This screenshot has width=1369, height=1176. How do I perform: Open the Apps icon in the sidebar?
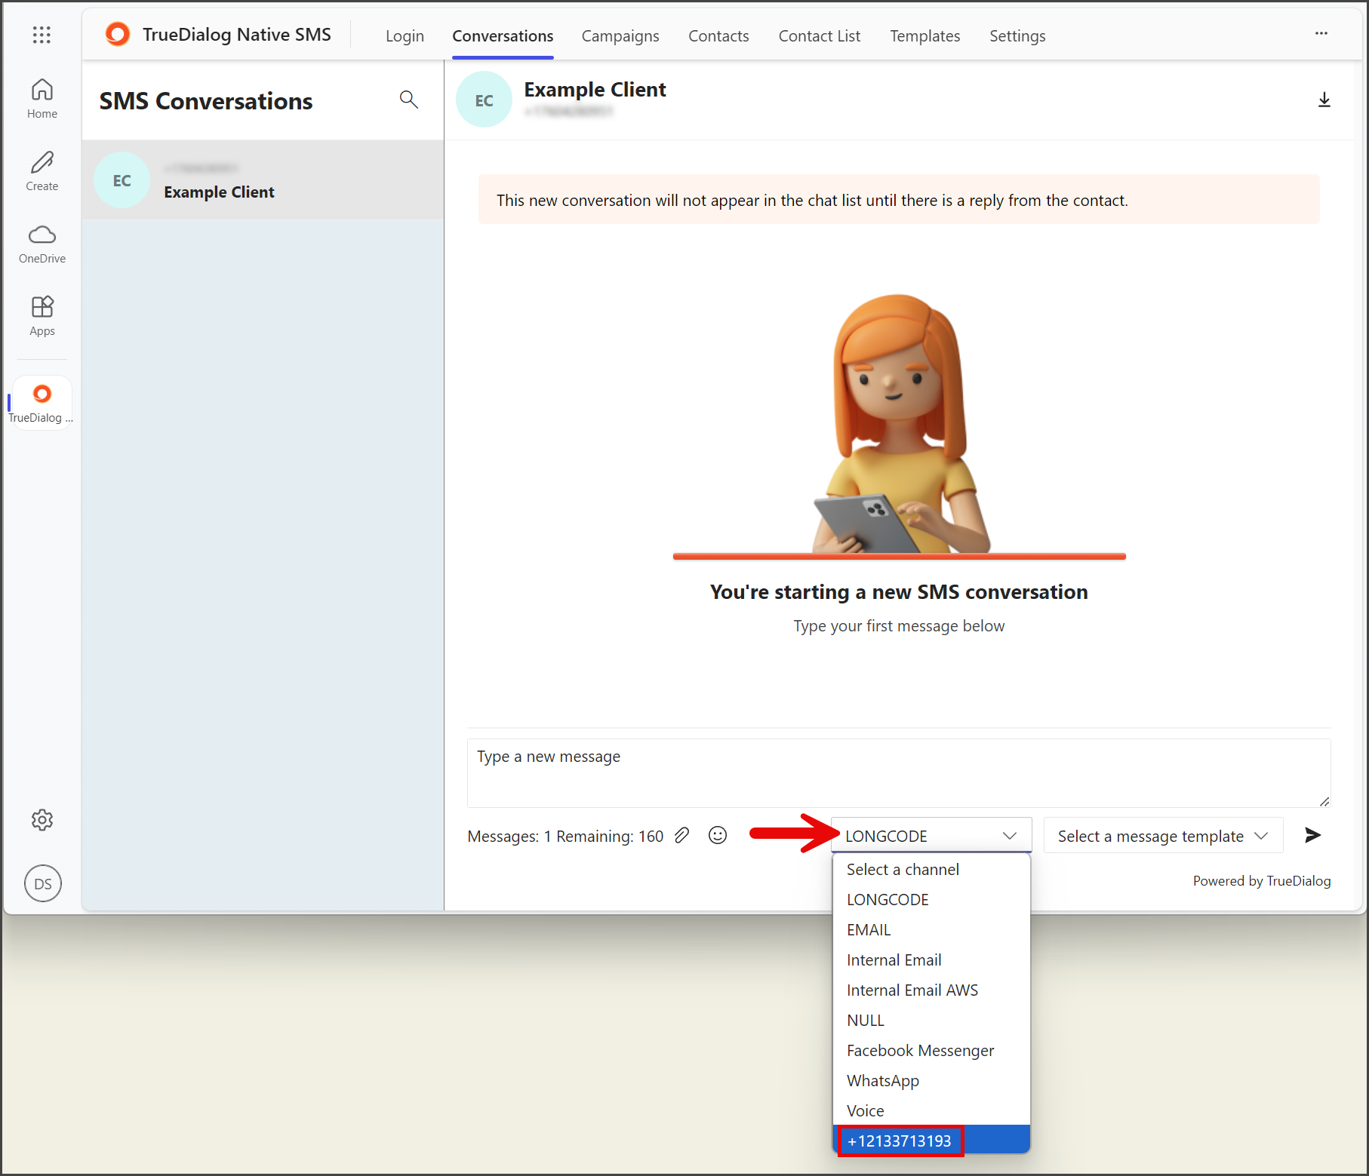pyautogui.click(x=42, y=316)
